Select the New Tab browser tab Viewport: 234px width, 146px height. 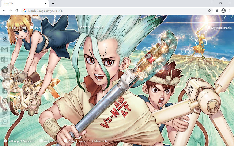[x=24, y=3]
